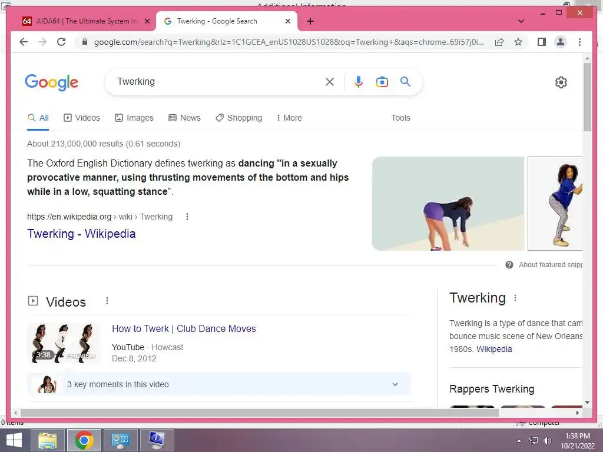
Task: Open the volume control in system tray
Action: 547,441
